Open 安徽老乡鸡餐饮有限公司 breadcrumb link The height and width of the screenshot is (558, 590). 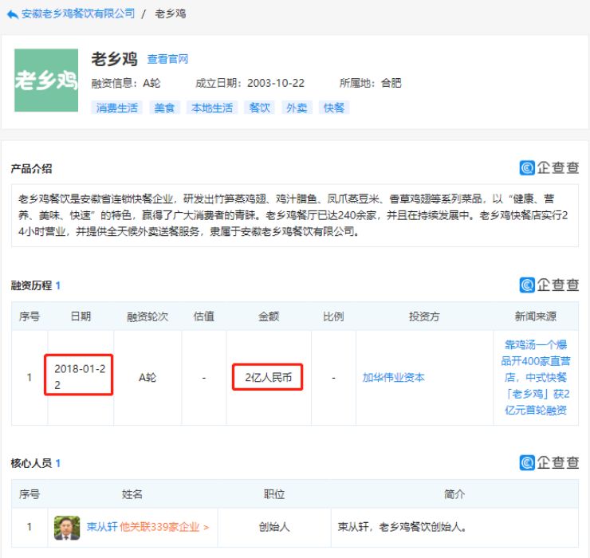pos(78,14)
